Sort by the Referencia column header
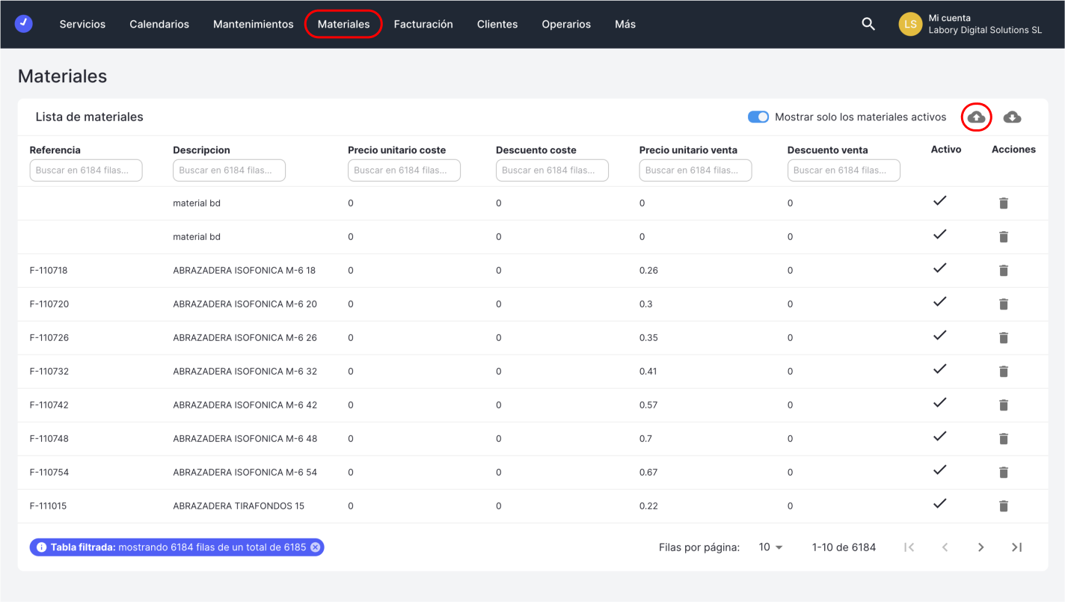This screenshot has width=1065, height=602. 55,150
